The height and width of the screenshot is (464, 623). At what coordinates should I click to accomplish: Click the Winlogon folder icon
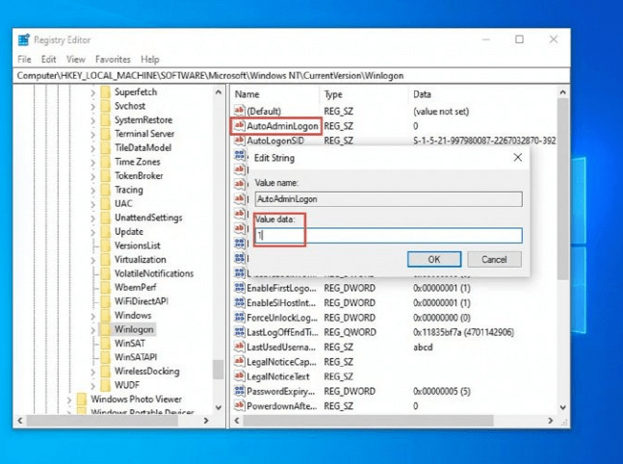[x=105, y=329]
